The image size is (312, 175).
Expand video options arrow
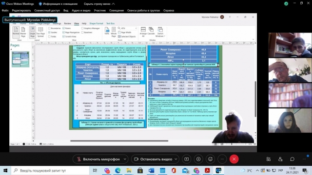[176, 159]
